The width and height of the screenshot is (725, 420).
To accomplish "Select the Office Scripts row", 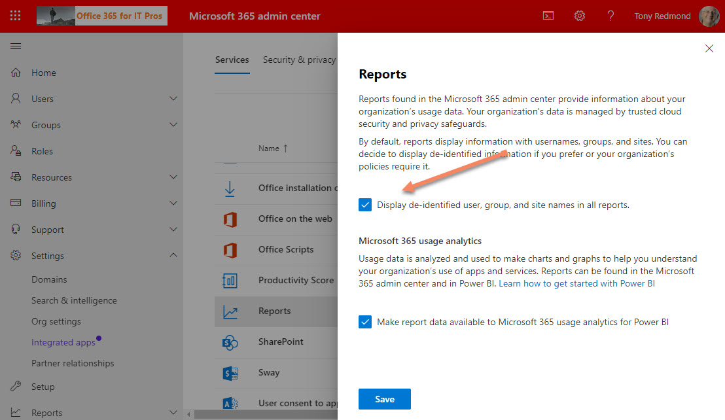I will coord(276,249).
